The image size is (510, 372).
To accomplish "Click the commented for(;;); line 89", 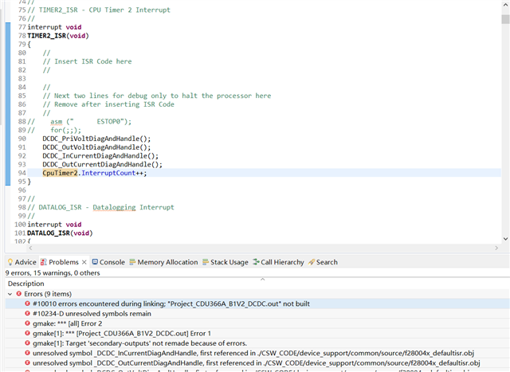I will click(54, 130).
